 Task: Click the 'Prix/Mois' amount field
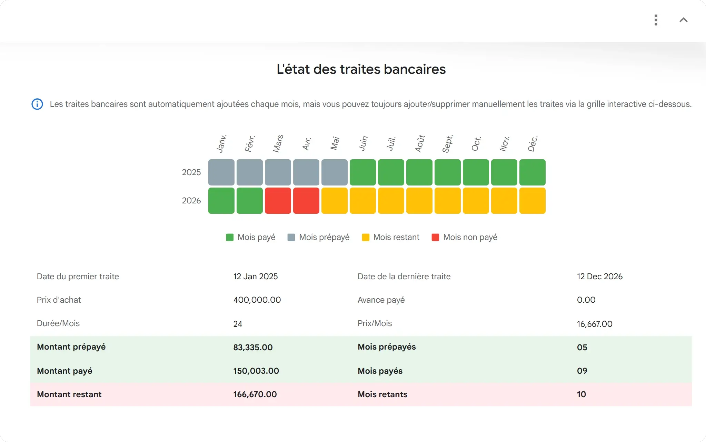[594, 323]
